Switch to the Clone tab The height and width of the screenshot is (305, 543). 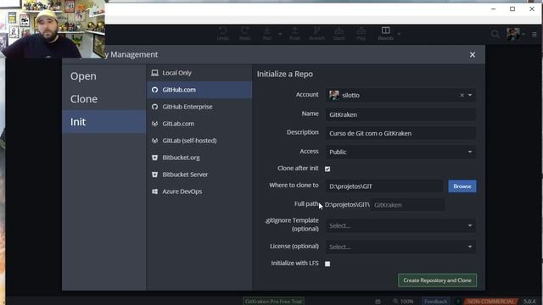click(x=104, y=99)
